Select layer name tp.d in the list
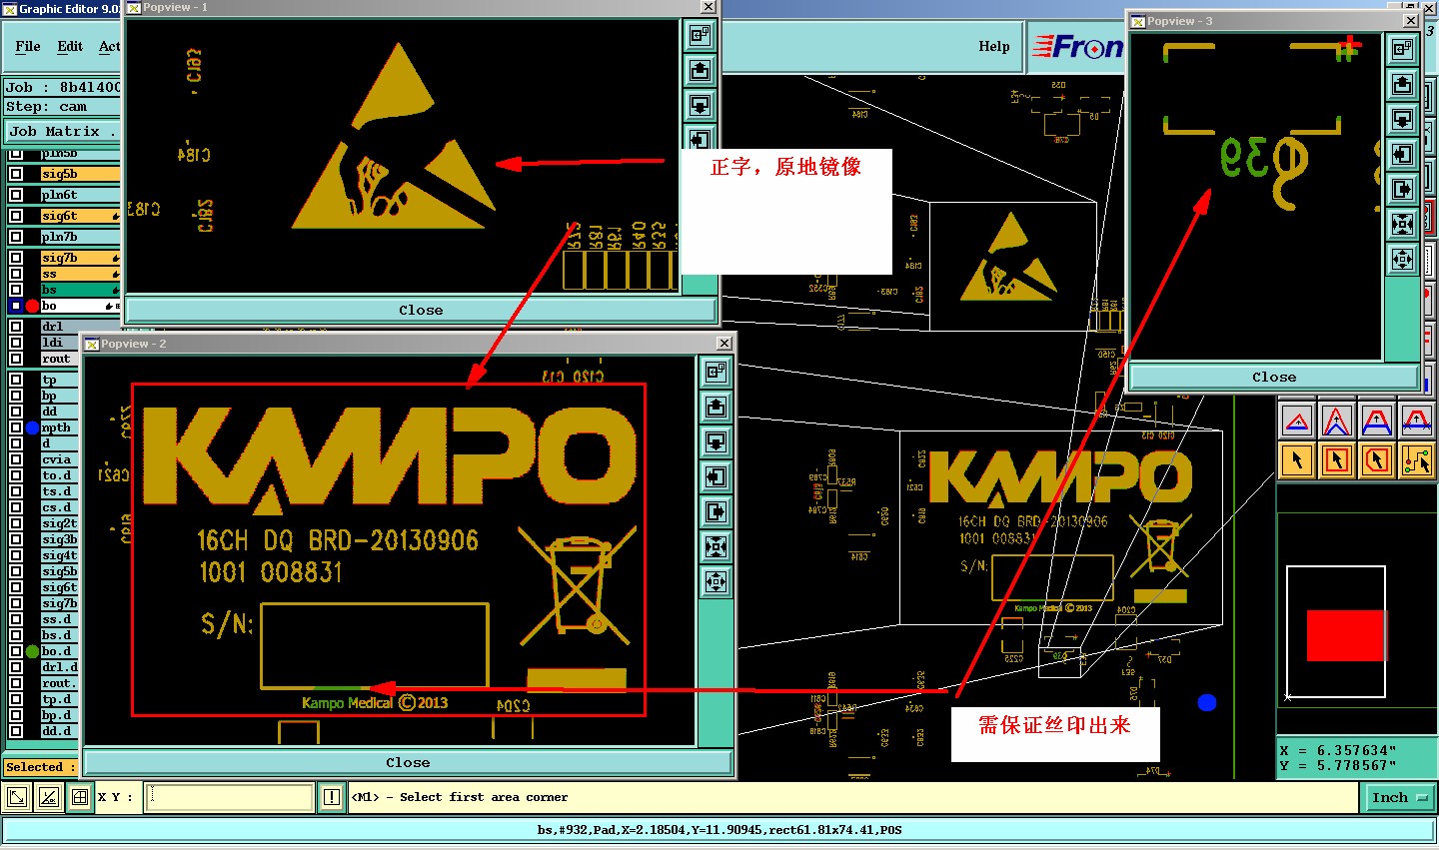The image size is (1439, 850). click(59, 699)
